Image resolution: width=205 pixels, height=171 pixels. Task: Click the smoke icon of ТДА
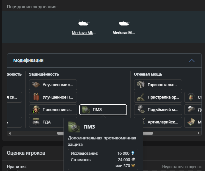[36, 122]
